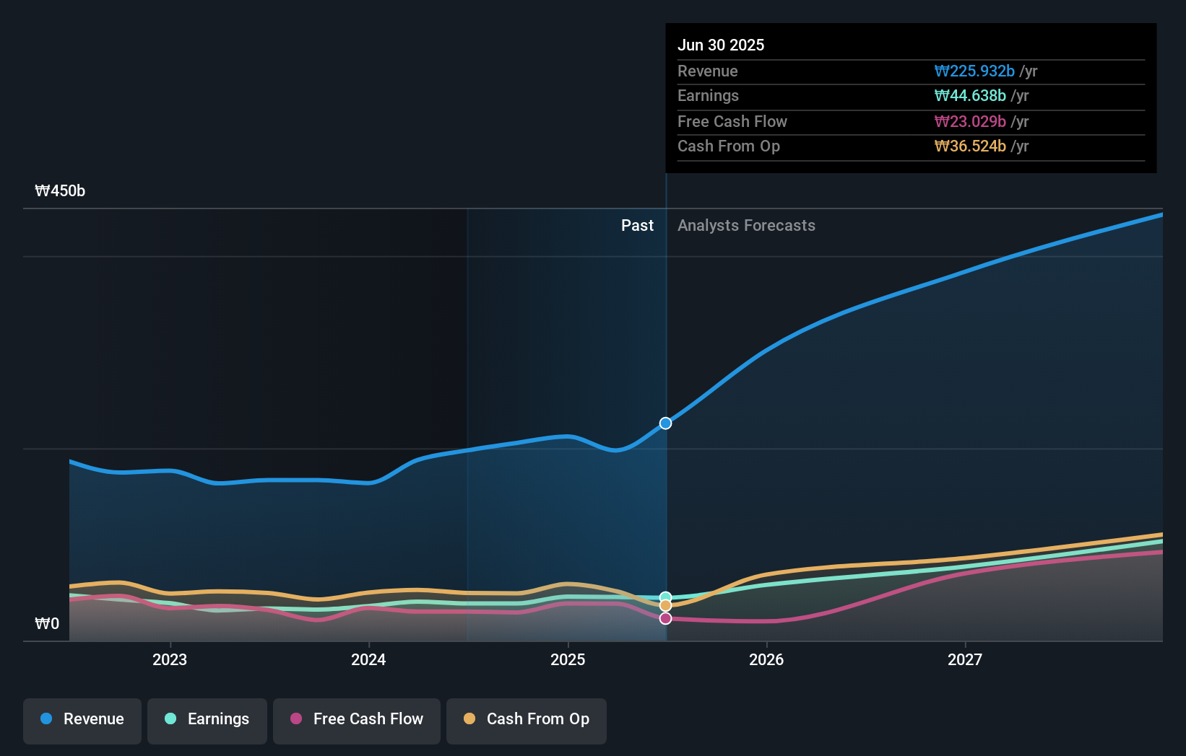Switch to the Past section of the chart
The width and height of the screenshot is (1186, 756).
tap(637, 225)
